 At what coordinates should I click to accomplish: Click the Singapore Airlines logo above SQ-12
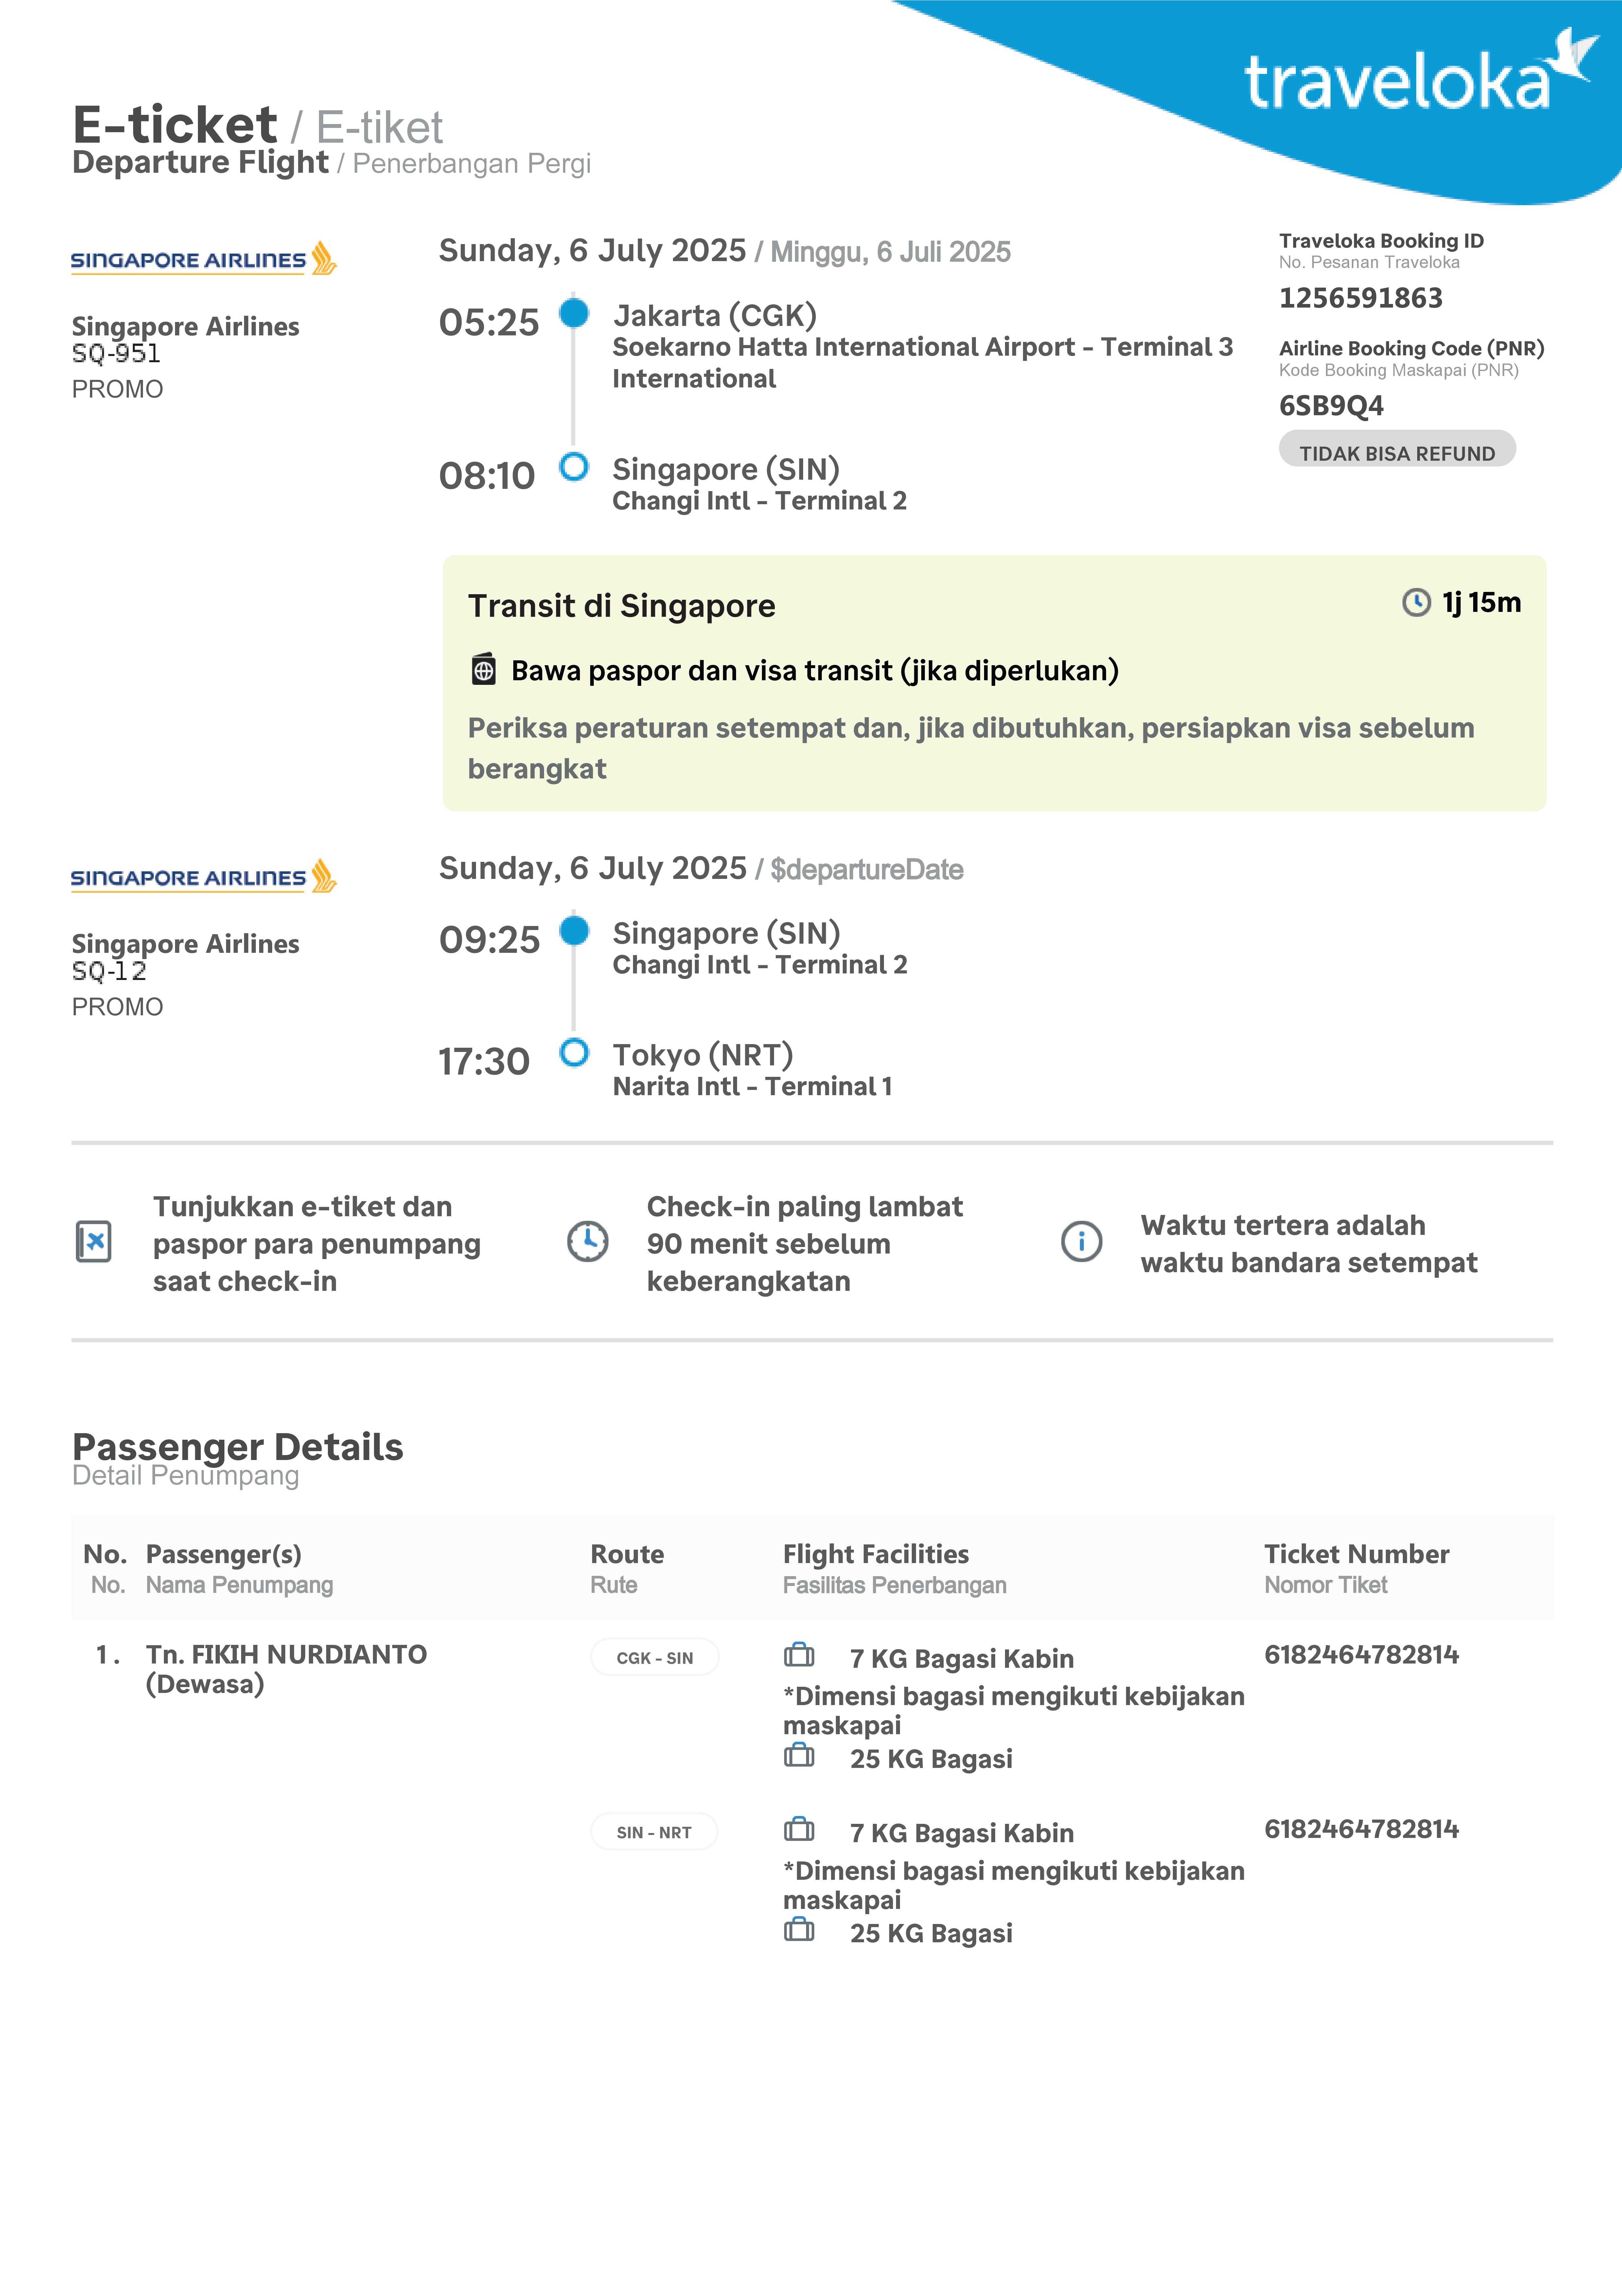pos(203,877)
